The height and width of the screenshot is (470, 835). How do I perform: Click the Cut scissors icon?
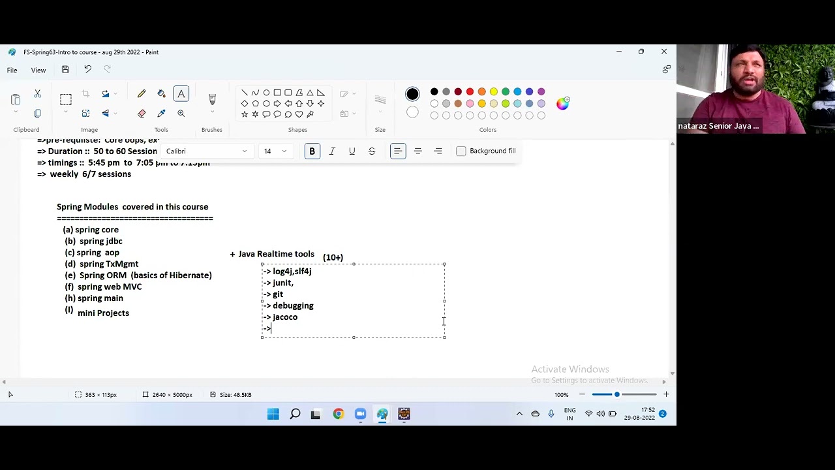point(38,95)
